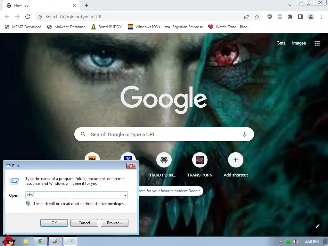Click the browser back arrow
Viewport: 328px width, 246px height.
(7, 17)
